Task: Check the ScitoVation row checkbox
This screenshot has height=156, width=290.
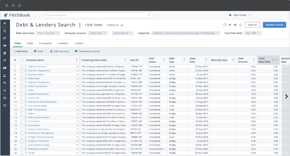Action: (22, 125)
